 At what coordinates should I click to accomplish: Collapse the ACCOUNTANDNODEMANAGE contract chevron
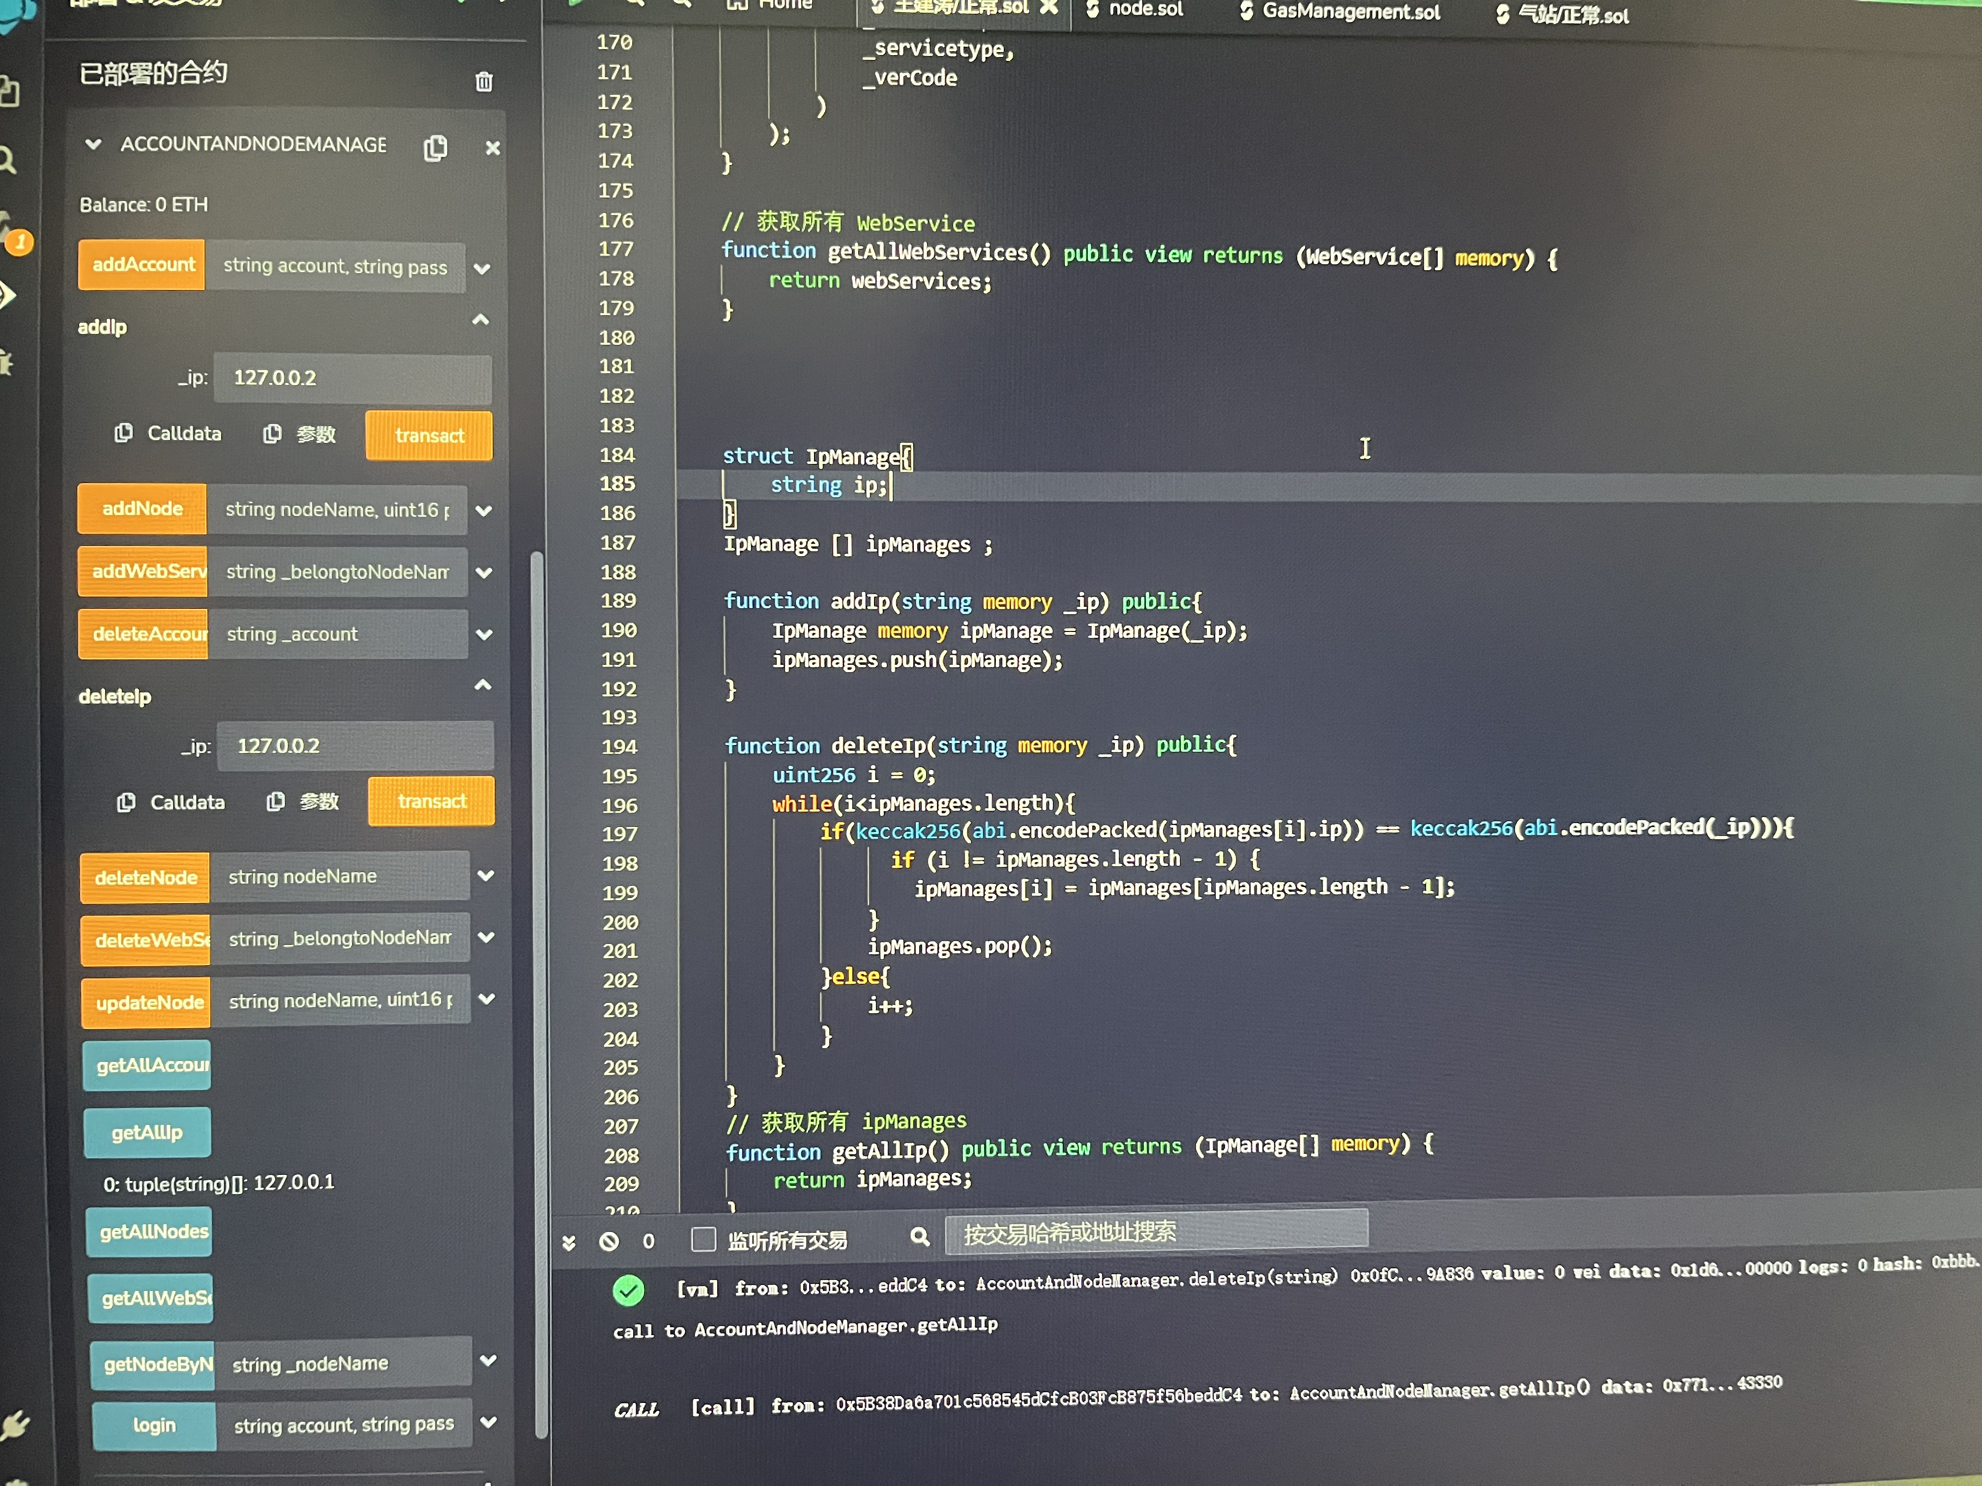click(93, 144)
